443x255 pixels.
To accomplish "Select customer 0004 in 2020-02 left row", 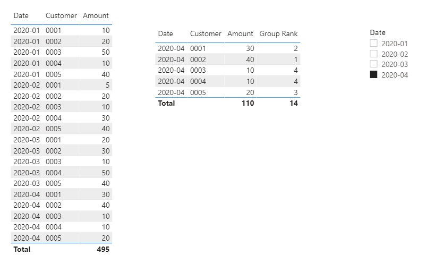I will (x=54, y=118).
